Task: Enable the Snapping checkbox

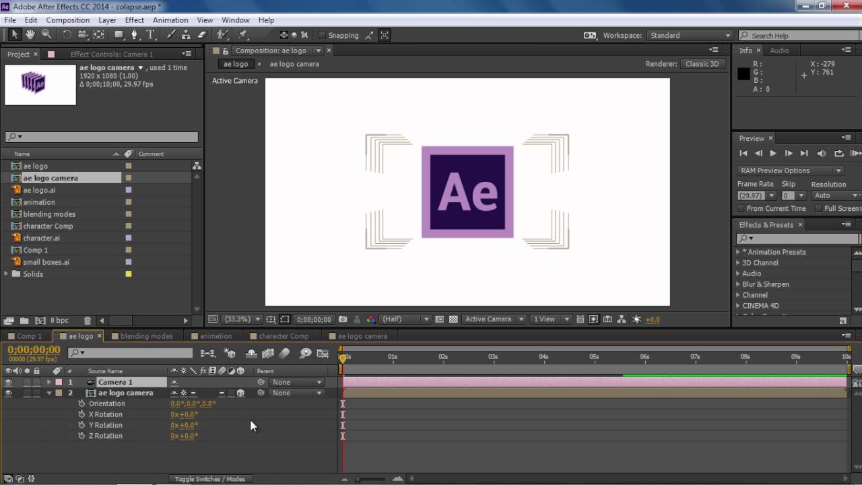Action: (322, 36)
